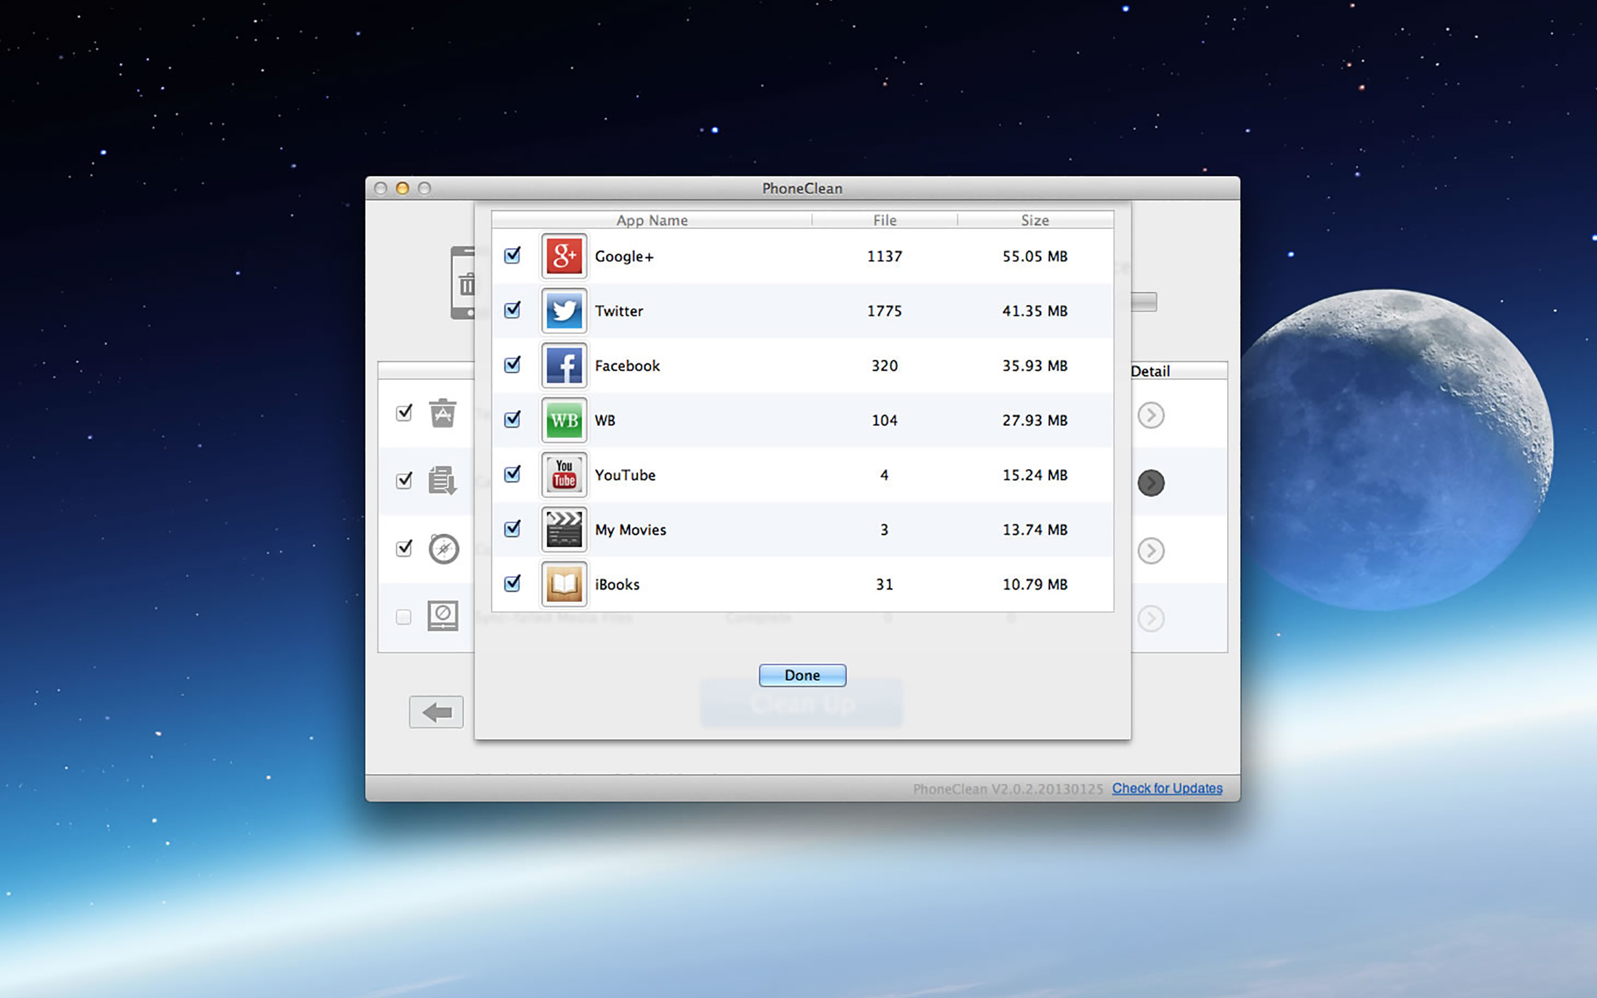Screen dimensions: 1597x998
Task: Click the Twitter bird icon
Action: point(563,311)
